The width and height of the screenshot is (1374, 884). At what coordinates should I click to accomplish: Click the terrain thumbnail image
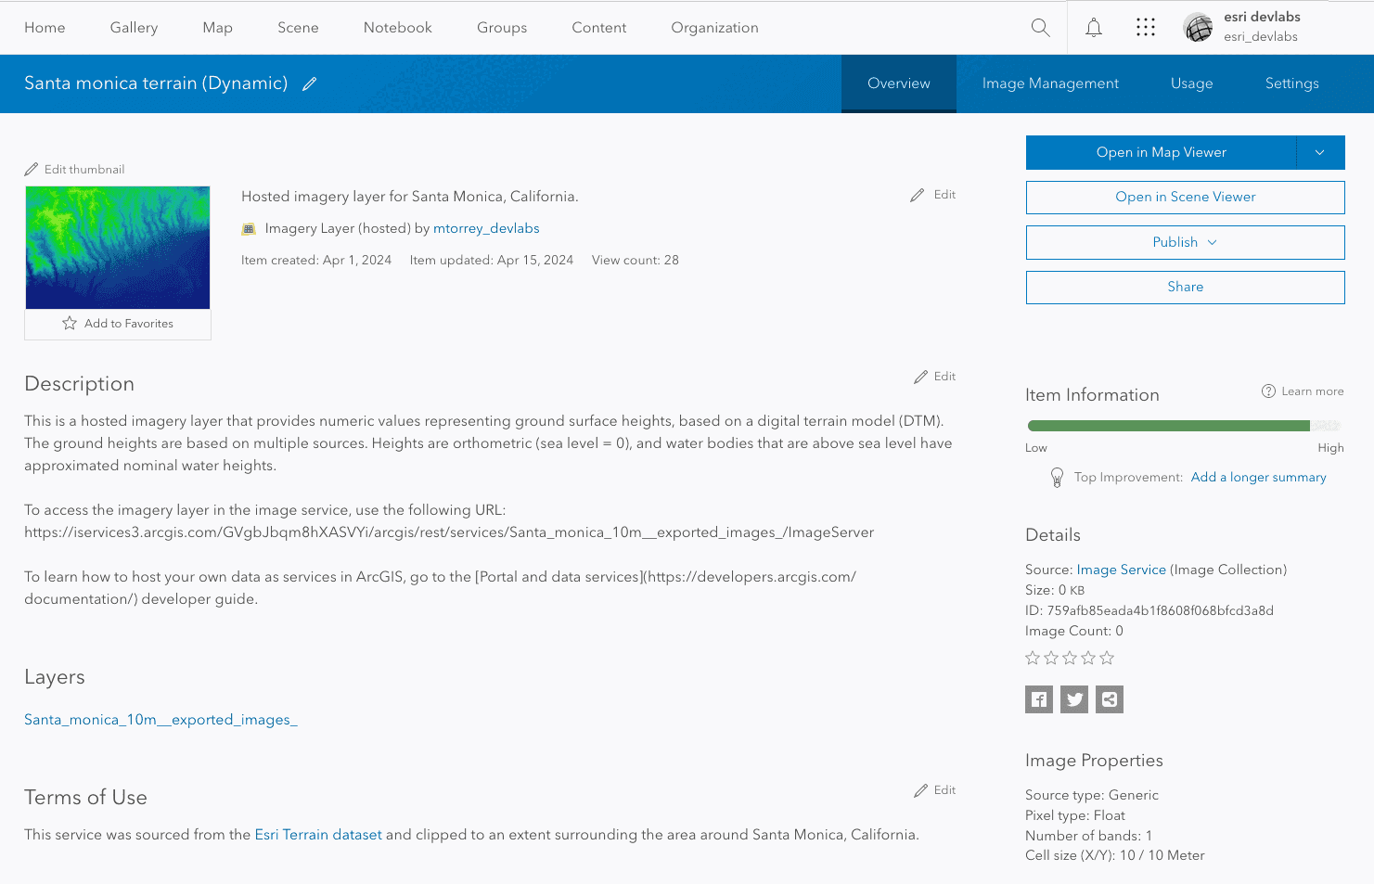click(117, 247)
